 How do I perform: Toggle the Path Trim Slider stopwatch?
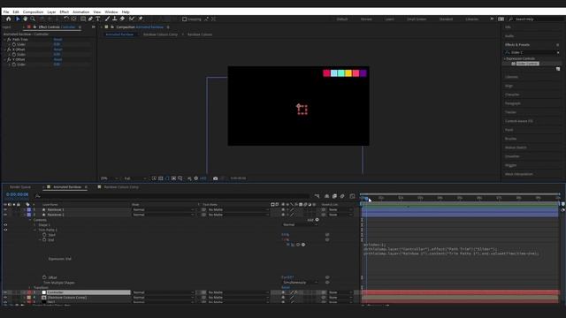click(14, 44)
